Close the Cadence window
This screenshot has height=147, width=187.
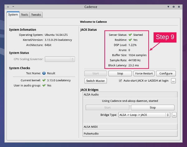pos(179,7)
